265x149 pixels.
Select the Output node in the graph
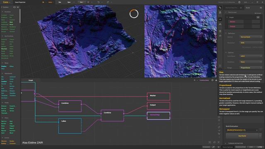159,106
